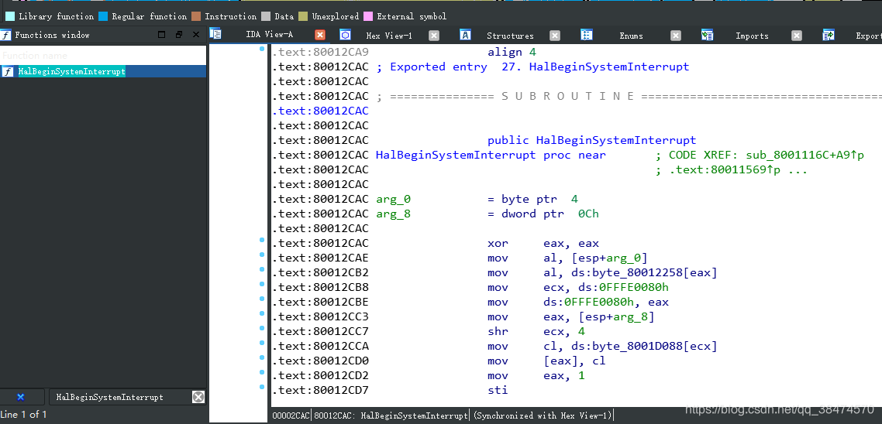Click the align 4 directive

coord(512,53)
